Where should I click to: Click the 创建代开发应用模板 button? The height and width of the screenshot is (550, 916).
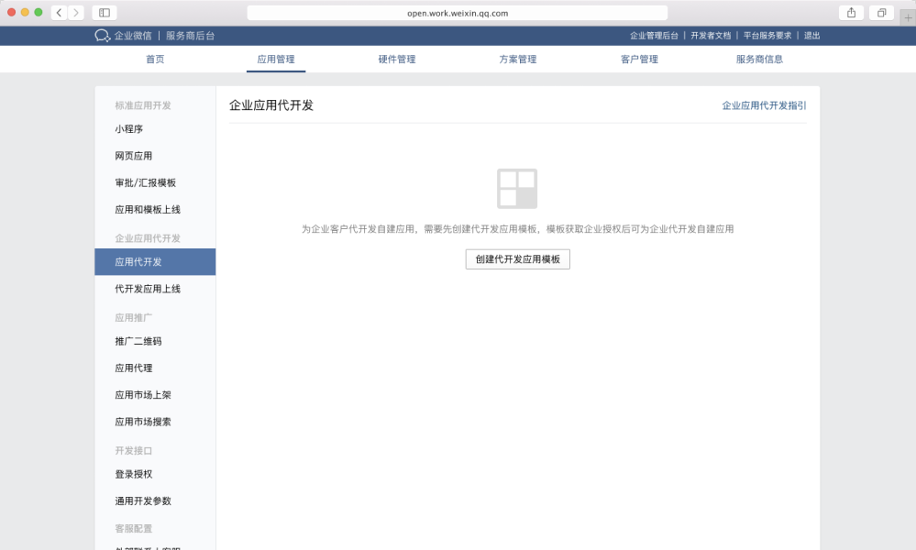pyautogui.click(x=517, y=259)
